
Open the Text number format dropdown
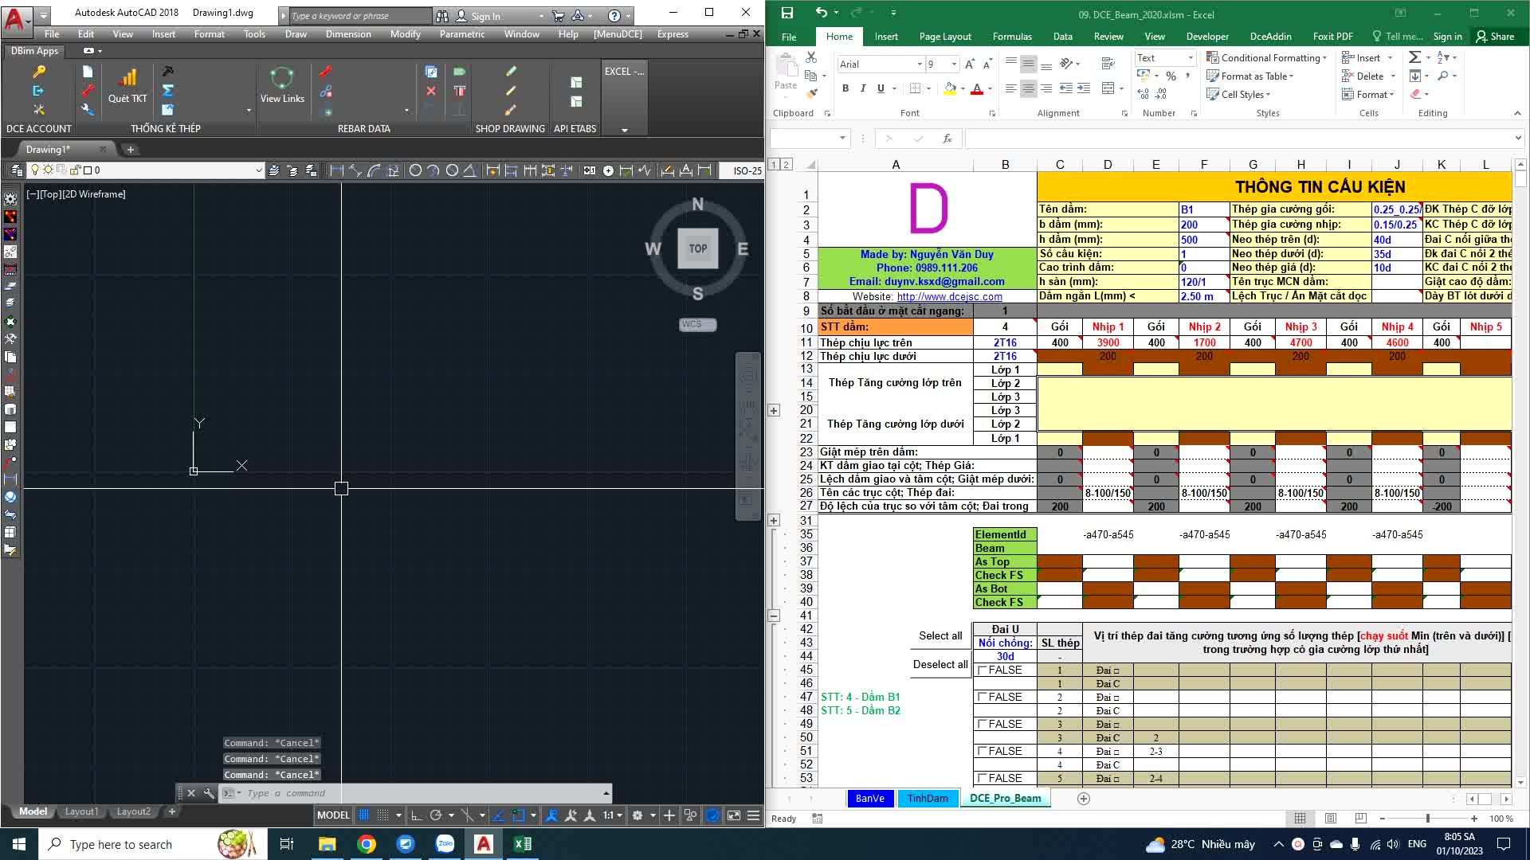pos(1191,57)
